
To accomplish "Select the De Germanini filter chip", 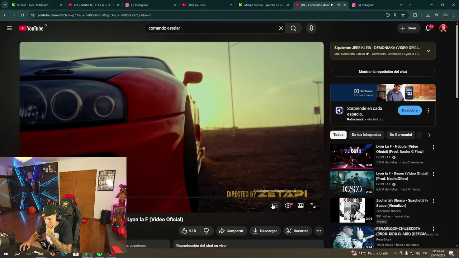I will pos(401,135).
